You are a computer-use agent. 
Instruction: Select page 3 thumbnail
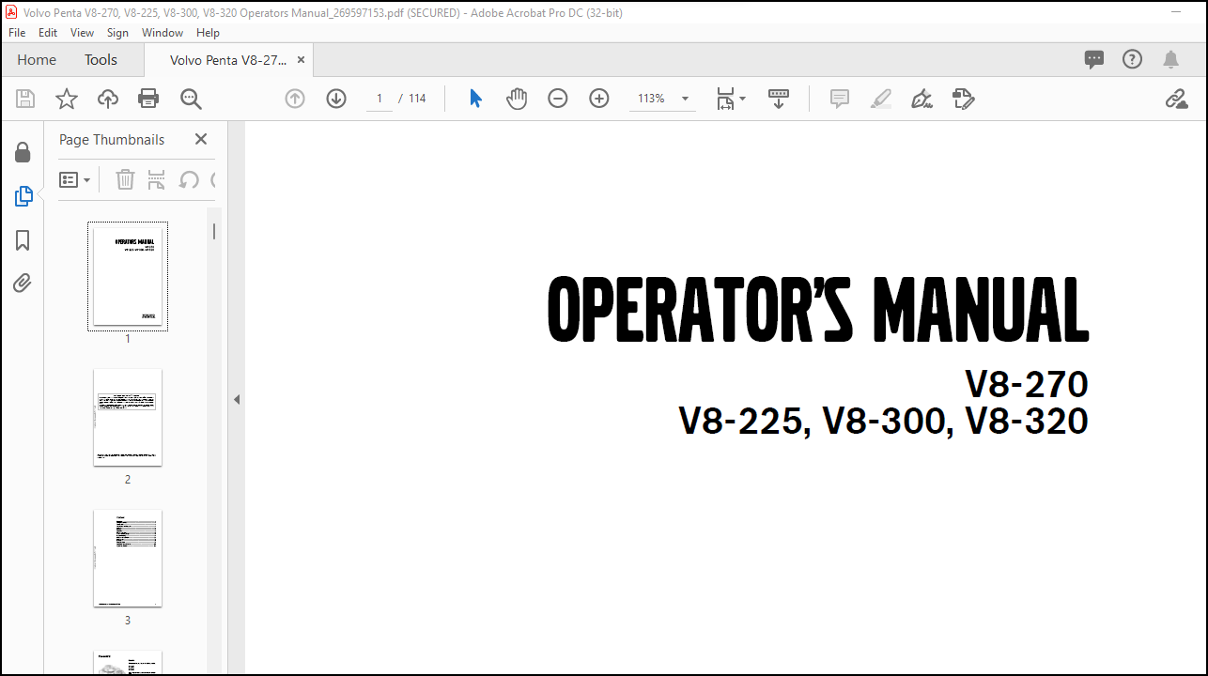128,559
